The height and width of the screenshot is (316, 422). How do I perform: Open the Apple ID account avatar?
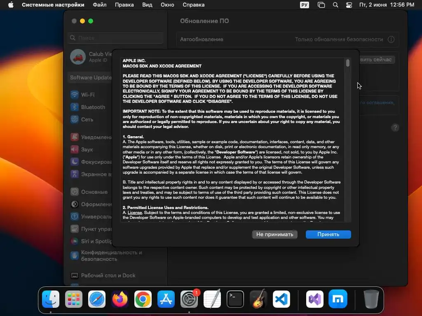pos(78,57)
